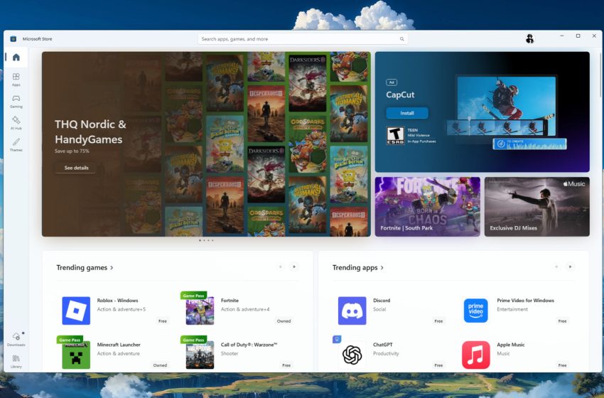Show next trending apps page

[x=570, y=267]
